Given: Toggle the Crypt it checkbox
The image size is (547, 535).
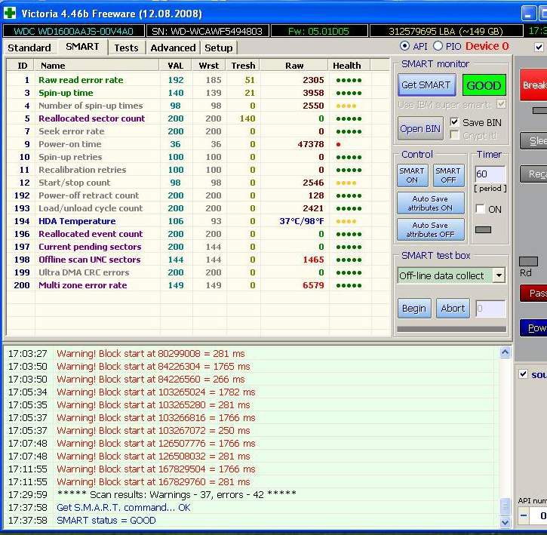Looking at the screenshot, I should (x=454, y=135).
